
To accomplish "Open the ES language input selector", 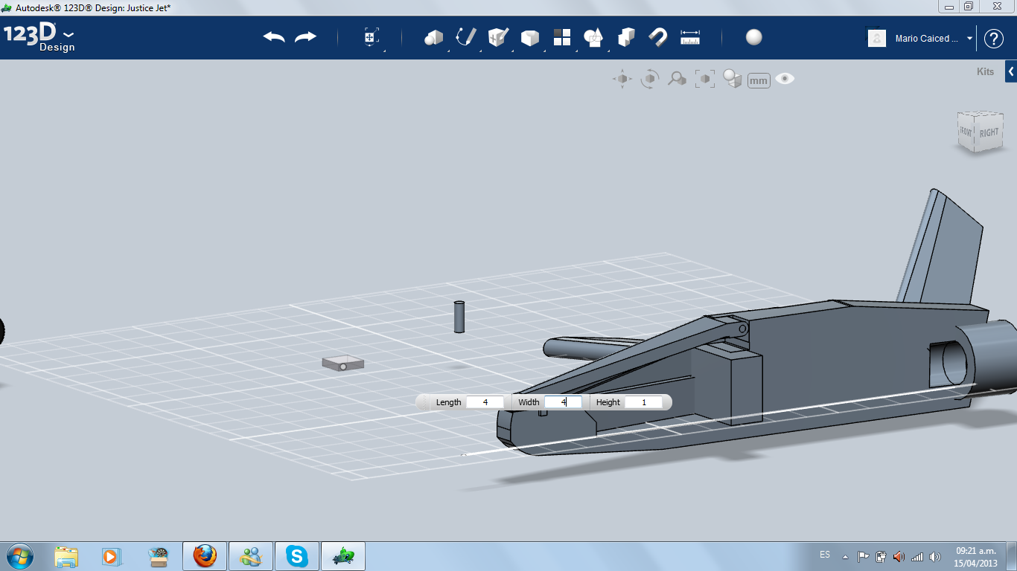I will [825, 555].
